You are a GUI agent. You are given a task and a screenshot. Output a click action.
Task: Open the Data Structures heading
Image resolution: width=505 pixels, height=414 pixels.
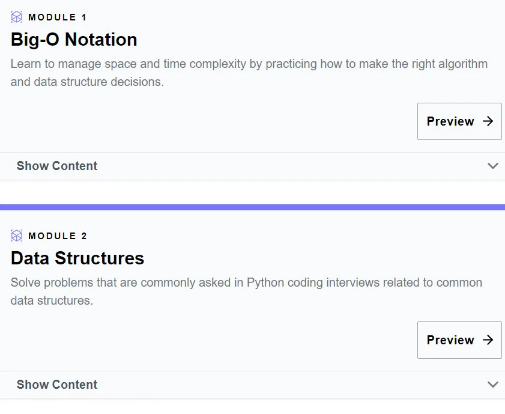[x=77, y=258]
